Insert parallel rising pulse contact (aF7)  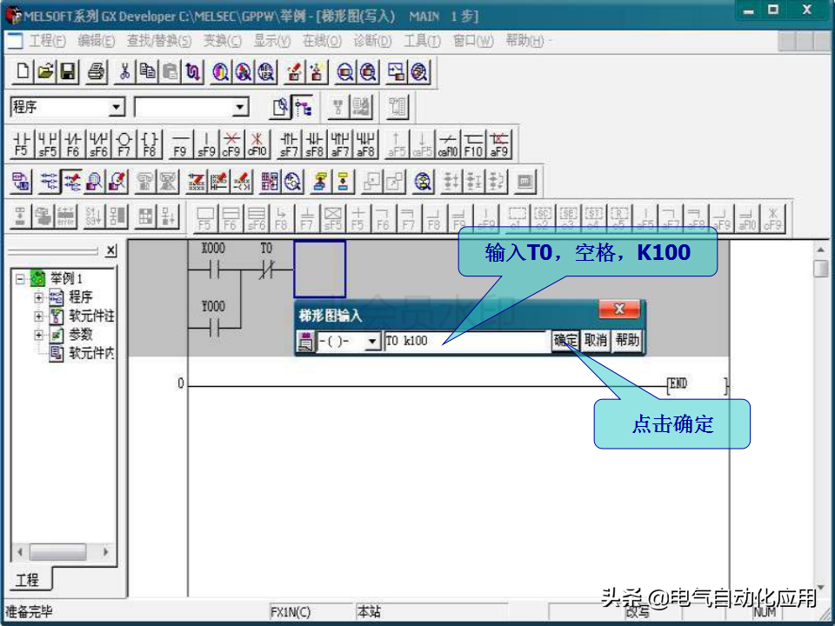340,144
